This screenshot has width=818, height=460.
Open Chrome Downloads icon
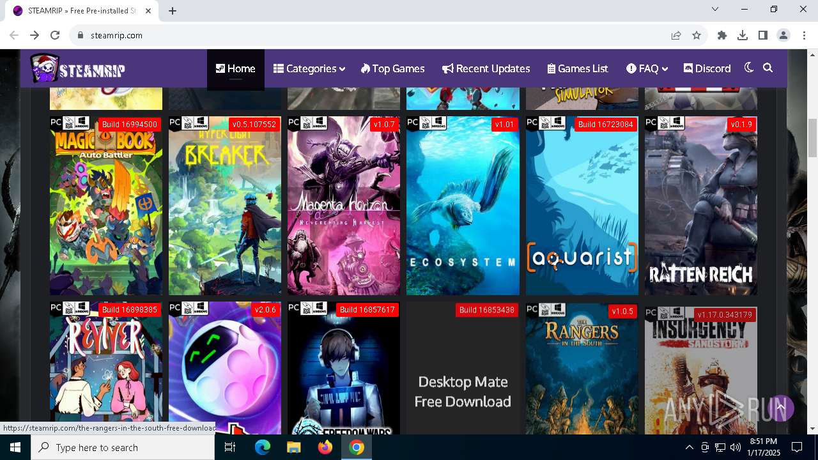click(x=743, y=35)
